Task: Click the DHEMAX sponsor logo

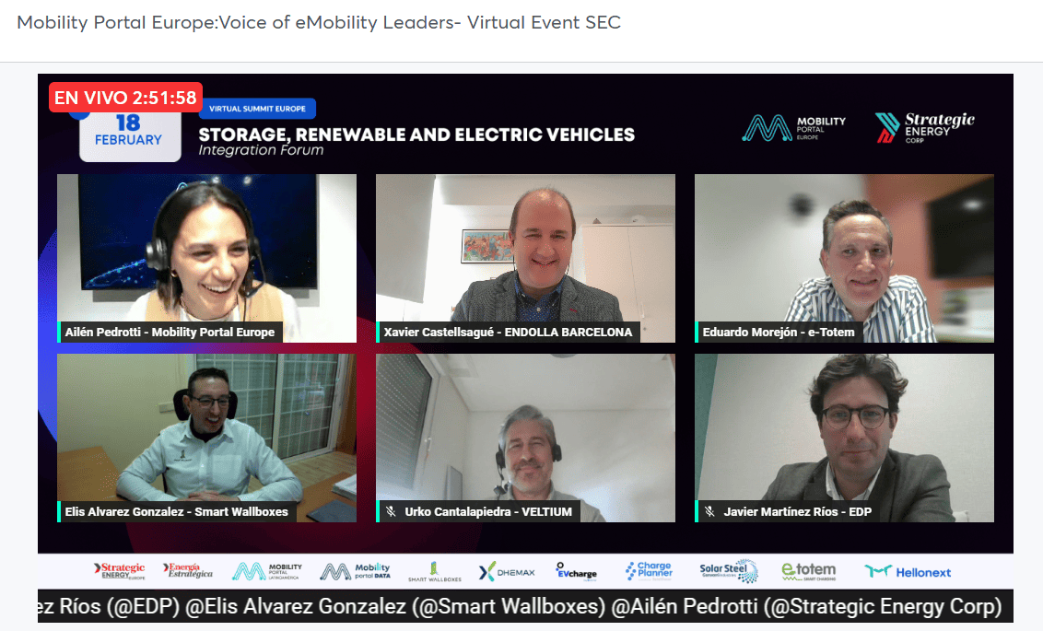Action: tap(507, 572)
